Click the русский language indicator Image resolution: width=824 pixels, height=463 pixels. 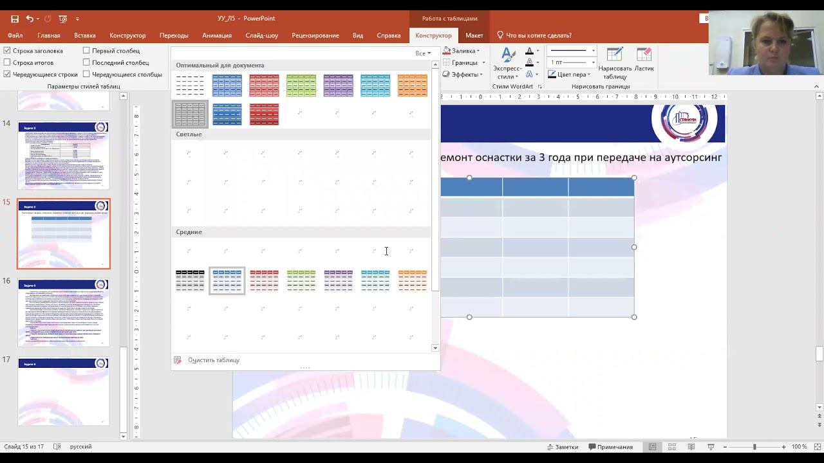click(80, 447)
